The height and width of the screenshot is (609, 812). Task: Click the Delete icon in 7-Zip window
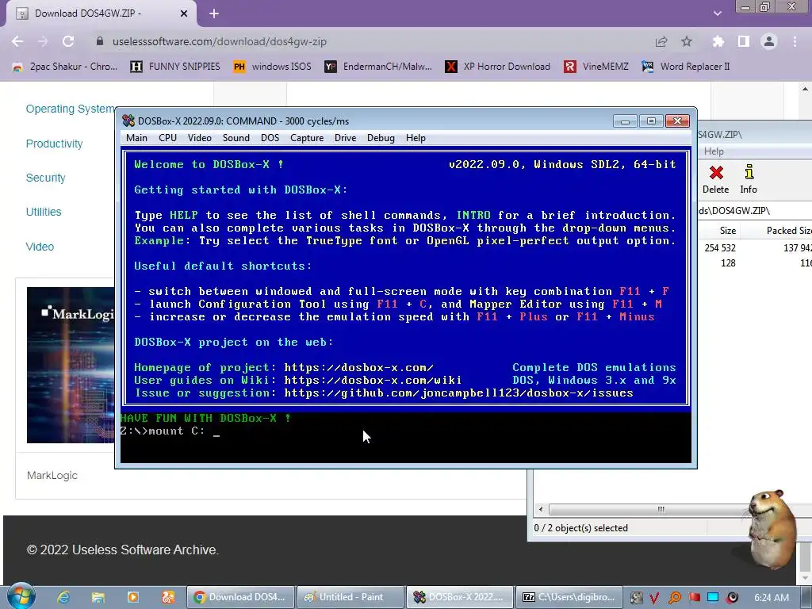tap(716, 179)
